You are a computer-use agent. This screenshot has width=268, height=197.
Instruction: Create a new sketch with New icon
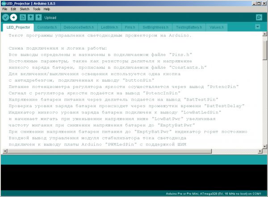(23, 17)
